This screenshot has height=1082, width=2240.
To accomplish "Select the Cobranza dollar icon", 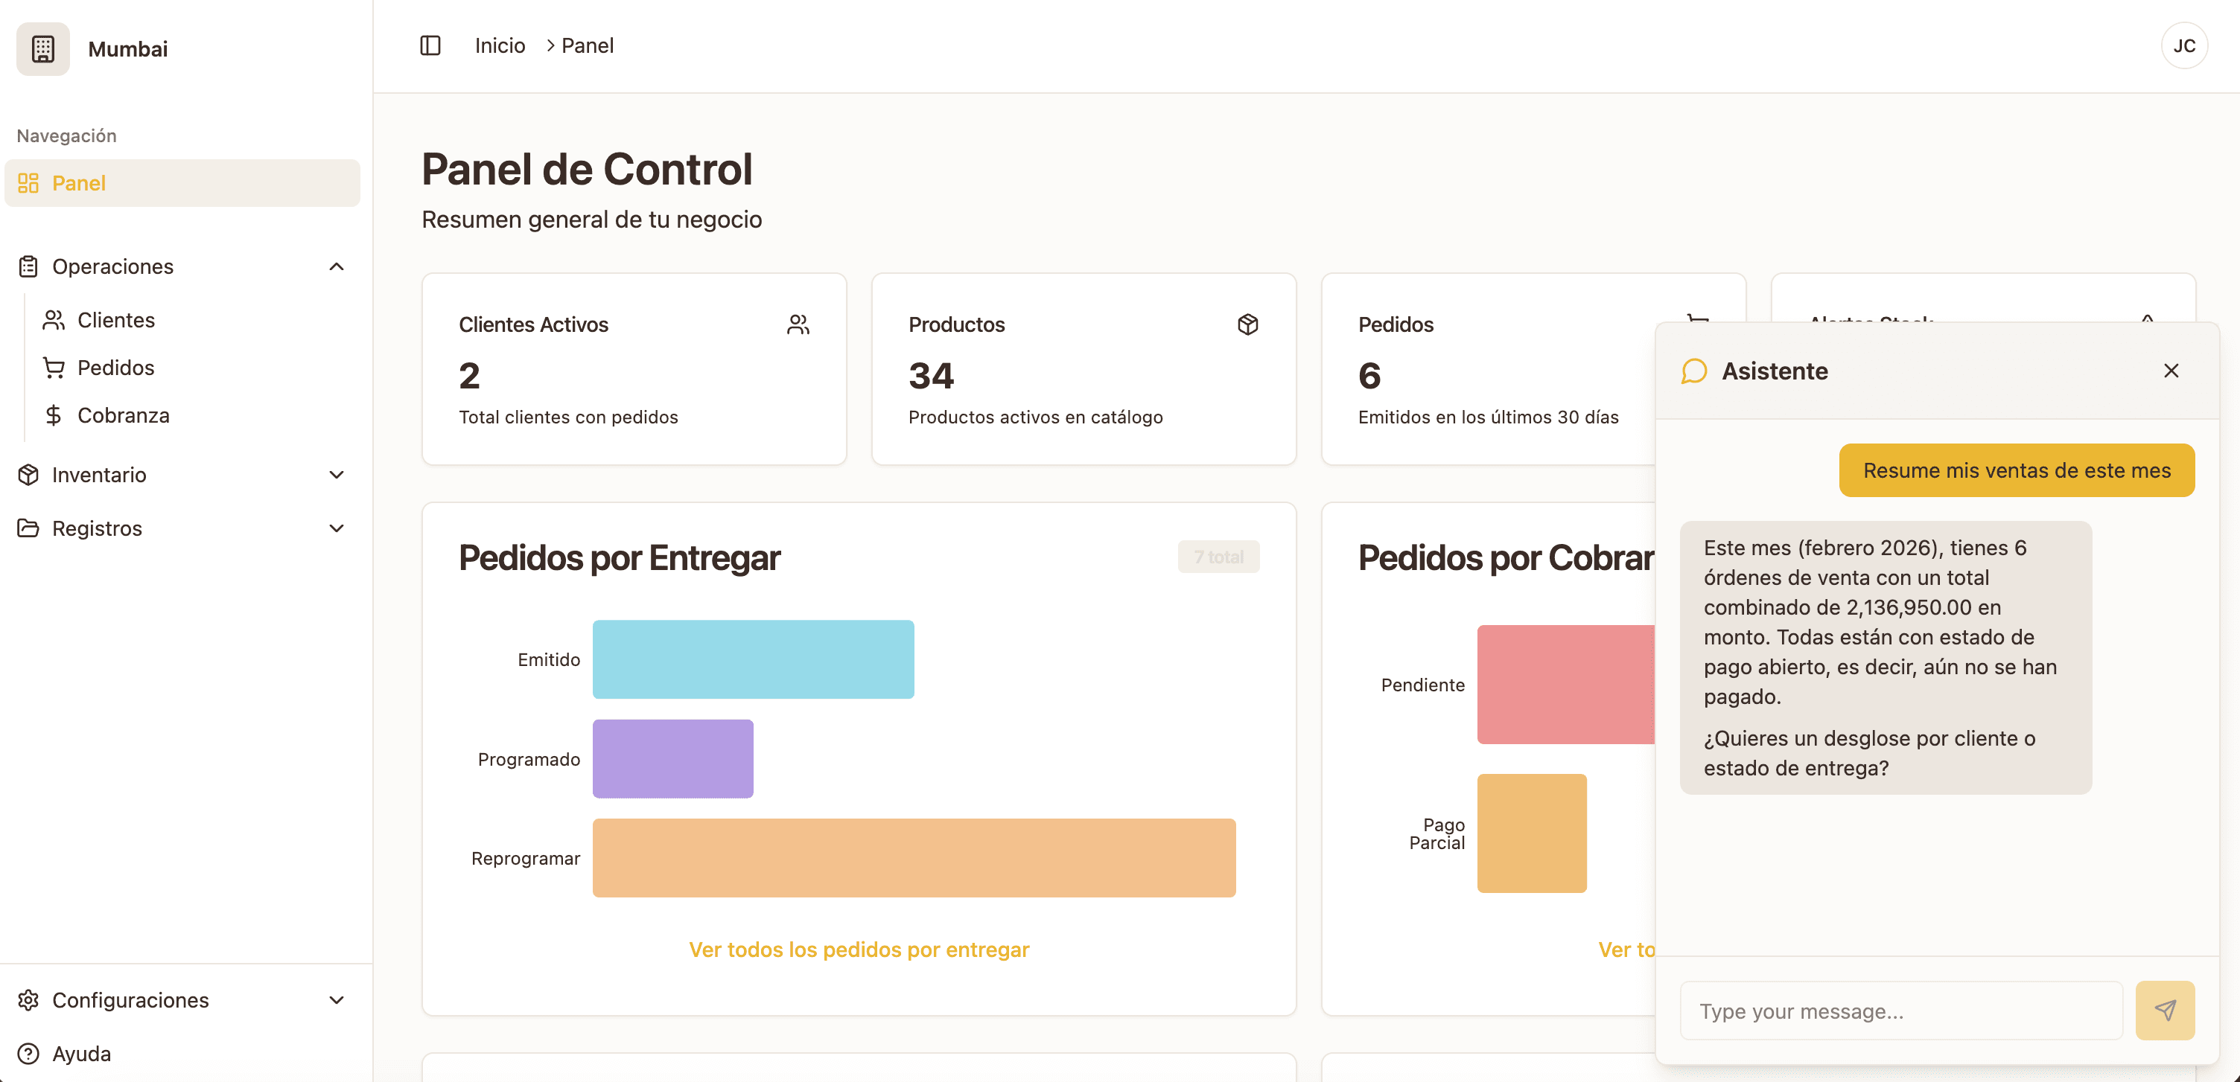I will 54,414.
